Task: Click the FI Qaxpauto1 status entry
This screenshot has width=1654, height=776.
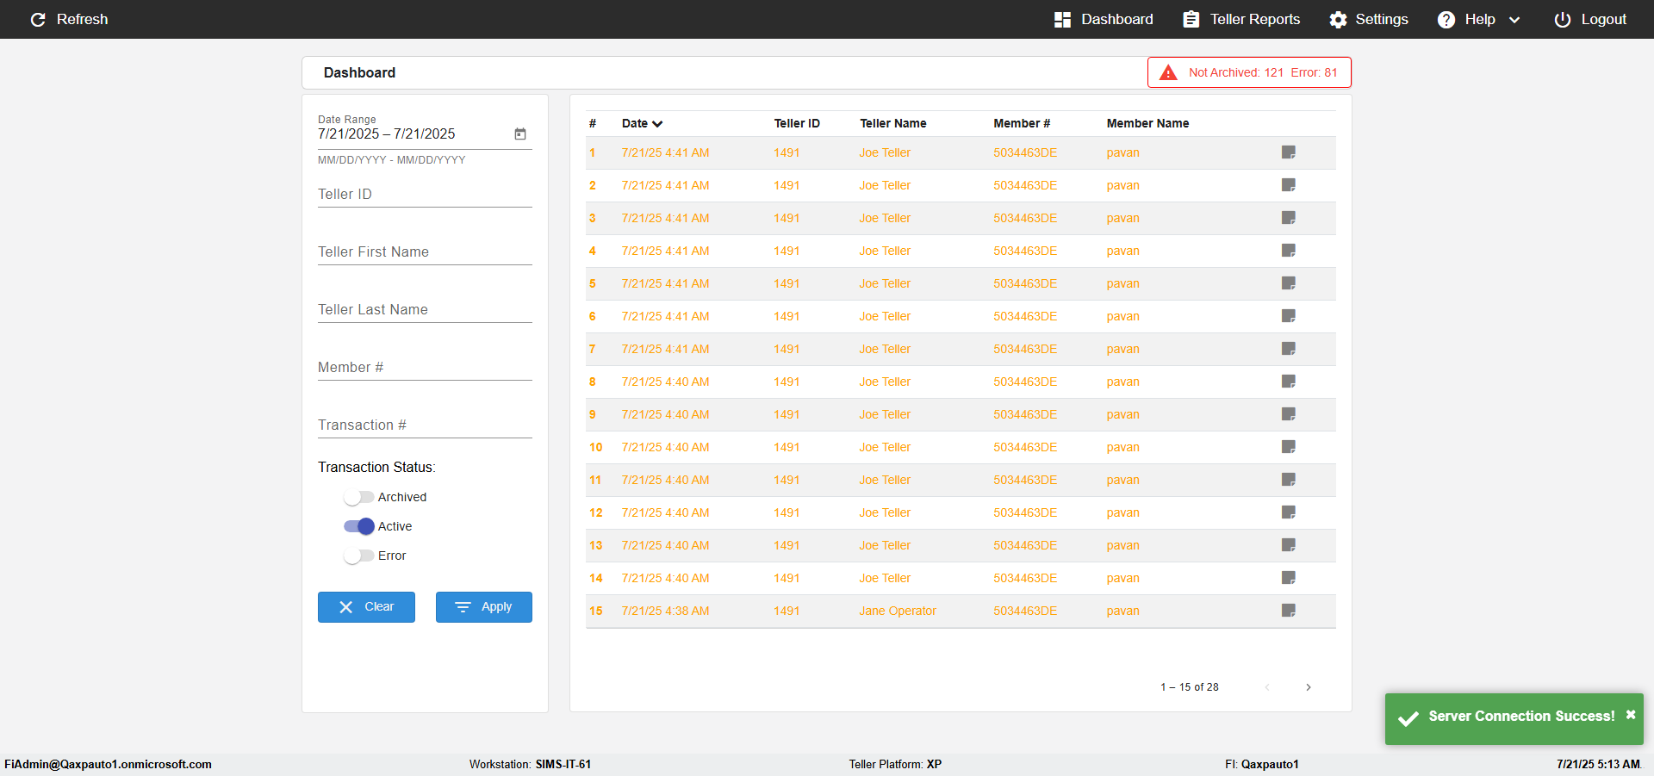Action: 1262,764
